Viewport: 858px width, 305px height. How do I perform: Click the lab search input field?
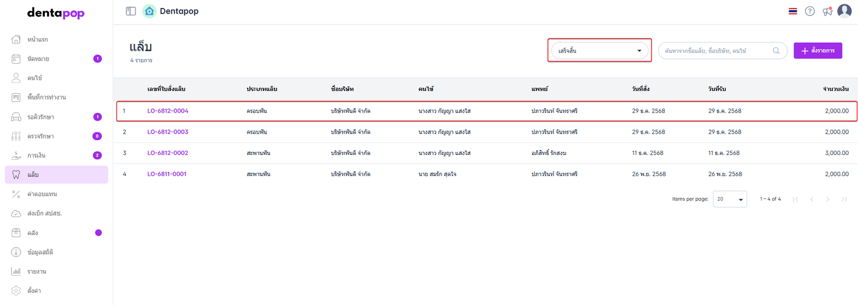click(x=716, y=51)
